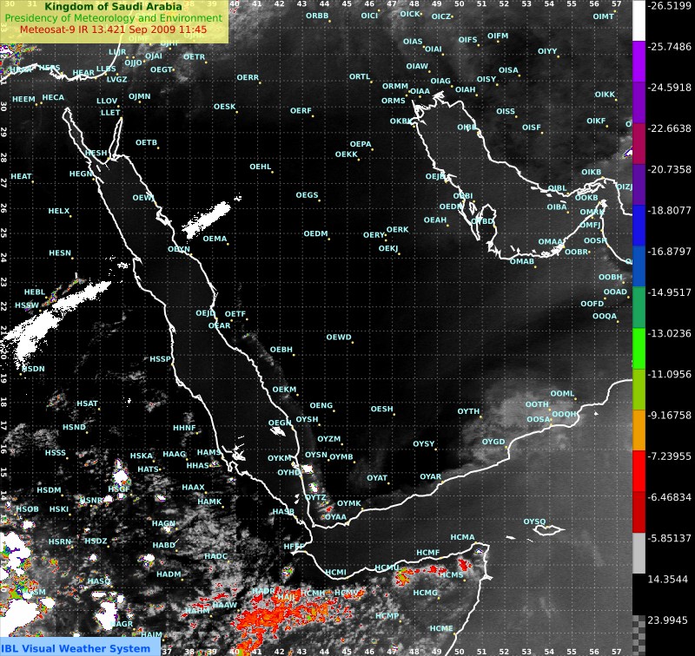
Task: Click the HESN station label
Action: [x=60, y=253]
